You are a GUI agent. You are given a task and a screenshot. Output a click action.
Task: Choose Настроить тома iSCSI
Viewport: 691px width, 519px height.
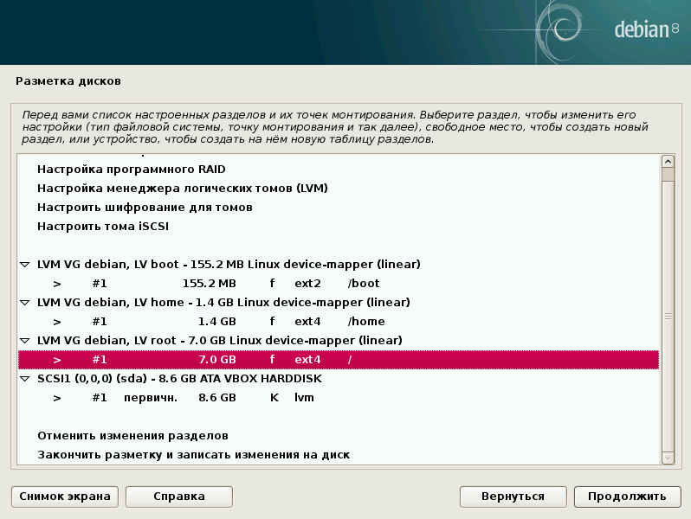102,227
